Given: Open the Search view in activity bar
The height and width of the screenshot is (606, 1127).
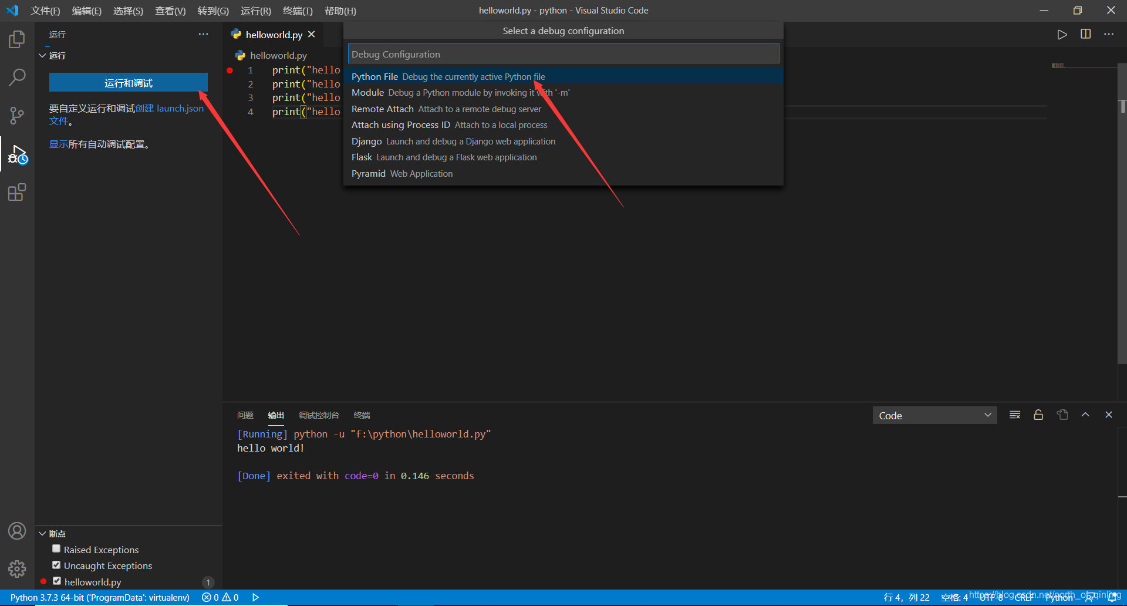Looking at the screenshot, I should 17,77.
